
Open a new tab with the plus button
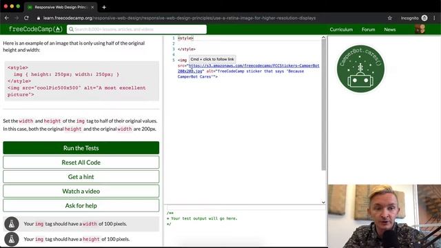pos(104,8)
